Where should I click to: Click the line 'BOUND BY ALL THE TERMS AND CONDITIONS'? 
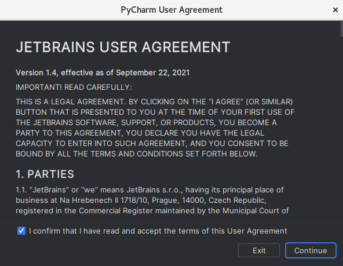(x=137, y=154)
